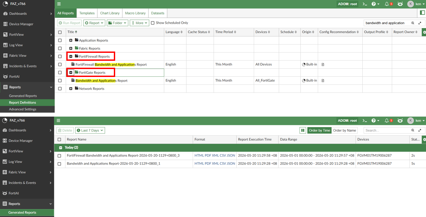Switch to the Templates tab
The image size is (426, 217).
[x=87, y=13]
